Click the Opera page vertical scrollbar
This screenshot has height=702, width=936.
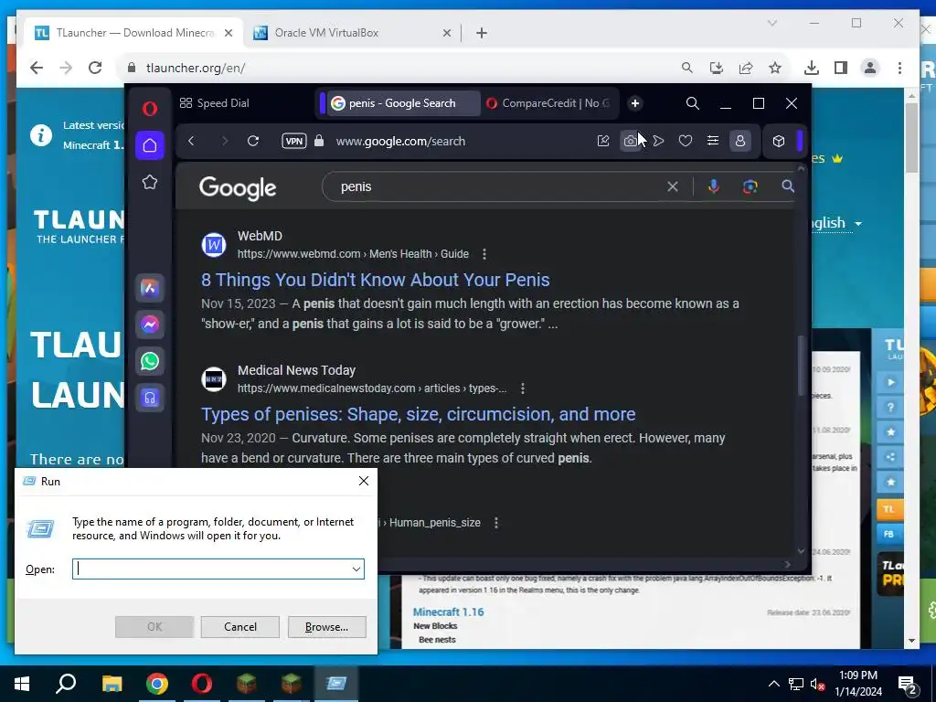801,364
